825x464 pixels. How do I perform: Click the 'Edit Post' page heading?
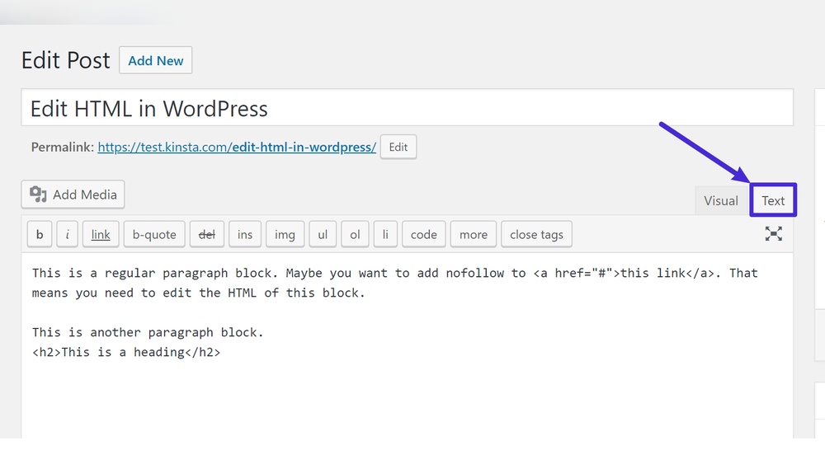tap(66, 60)
